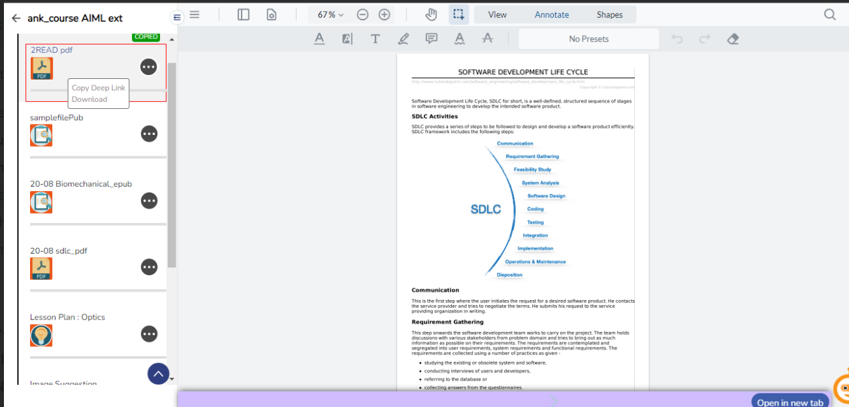The height and width of the screenshot is (407, 849).
Task: Open the 67% zoom level dropdown
Action: [x=330, y=14]
